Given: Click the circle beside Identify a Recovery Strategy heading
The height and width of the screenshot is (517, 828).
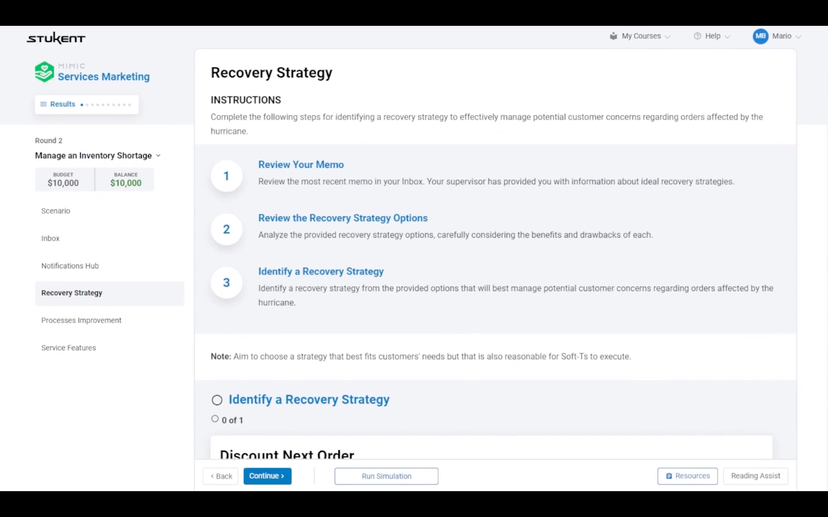Looking at the screenshot, I should 217,400.
